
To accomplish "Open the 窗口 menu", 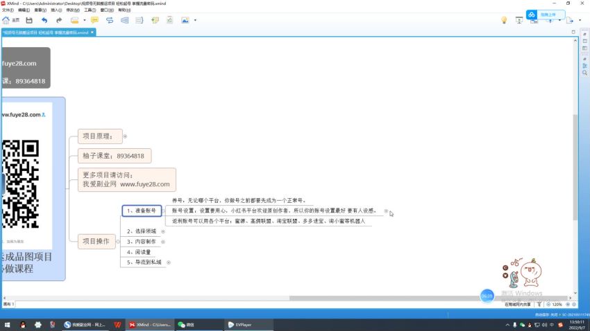I will pyautogui.click(x=107, y=10).
